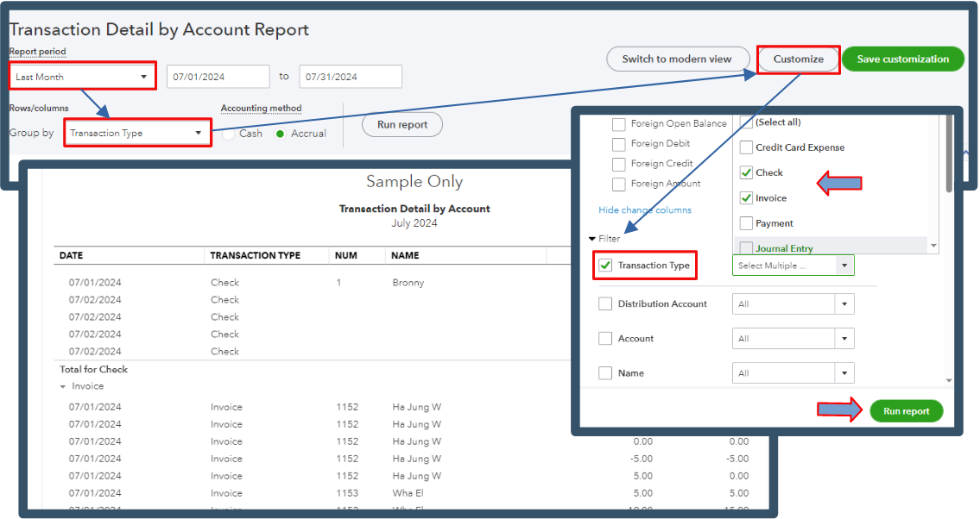Select the Cash accounting method
Viewport: 980px width, 519px height.
coord(227,134)
